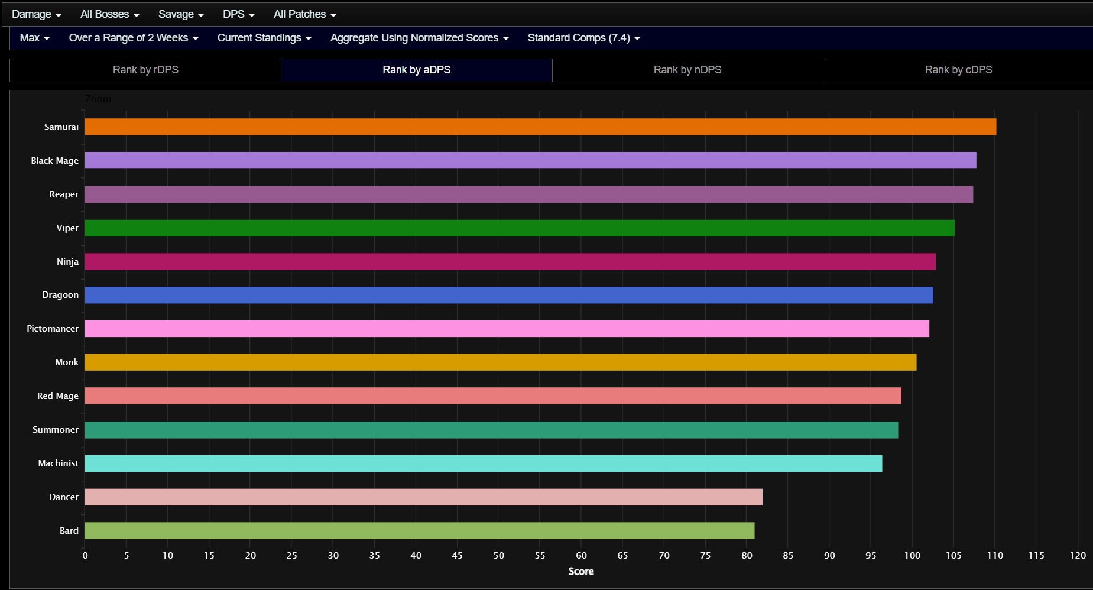Click the Samurai axis label
Image resolution: width=1093 pixels, height=590 pixels.
(x=61, y=127)
